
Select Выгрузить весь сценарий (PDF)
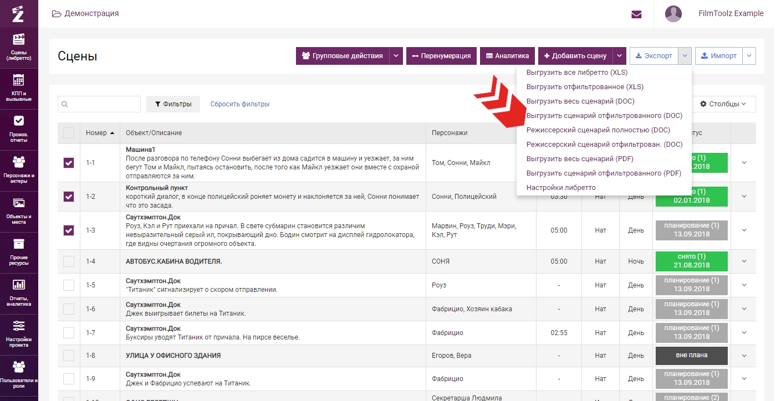click(580, 159)
